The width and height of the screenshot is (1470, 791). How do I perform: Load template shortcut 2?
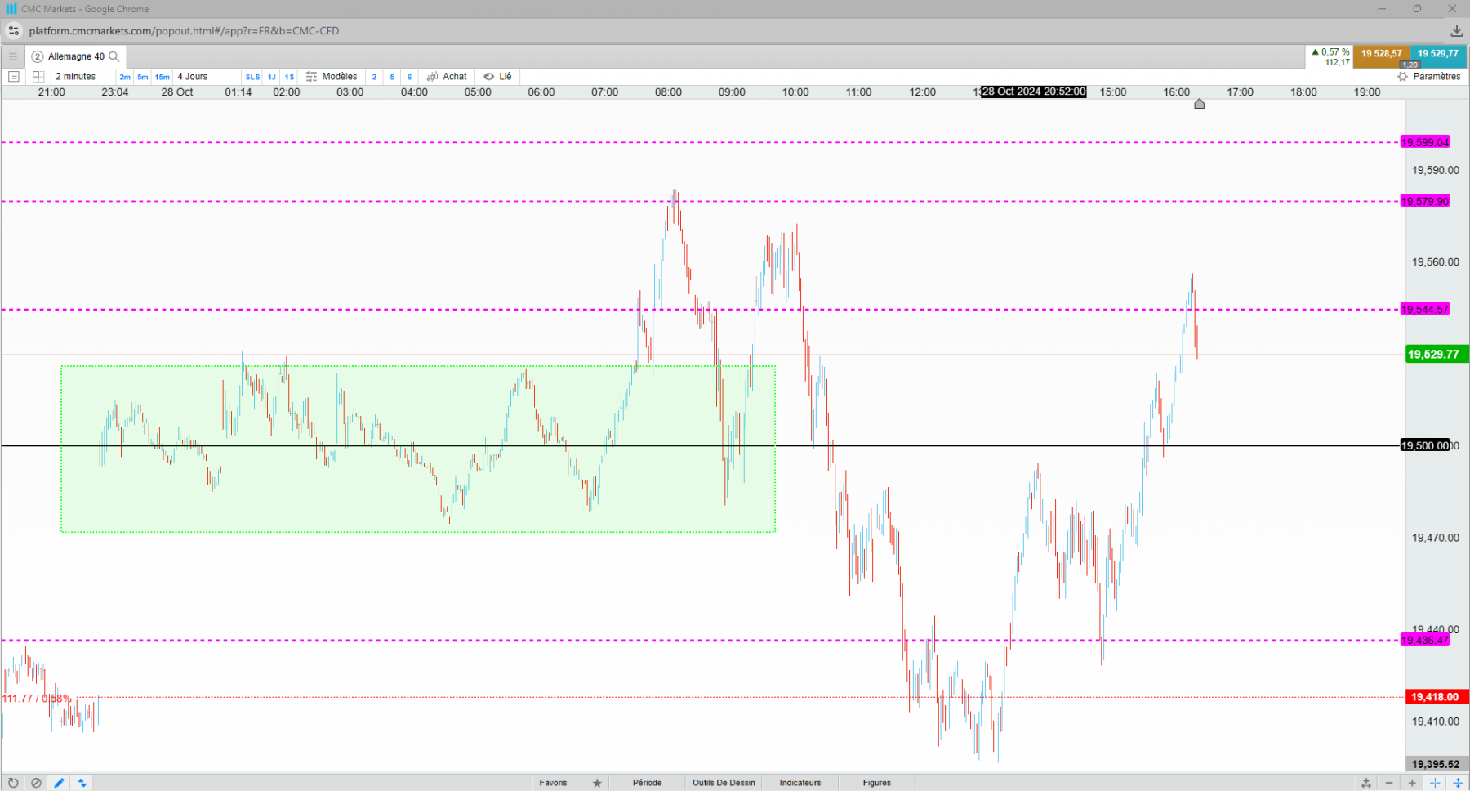pos(374,77)
